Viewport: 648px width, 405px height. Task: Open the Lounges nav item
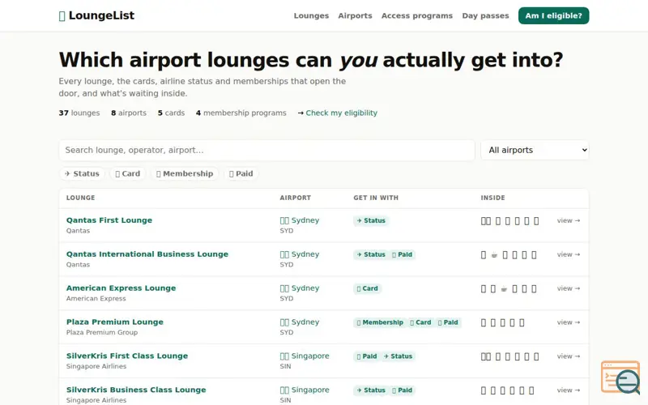tap(311, 15)
